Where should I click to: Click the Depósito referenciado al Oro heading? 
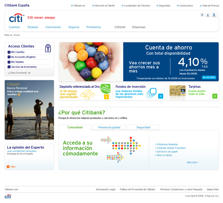point(80,87)
